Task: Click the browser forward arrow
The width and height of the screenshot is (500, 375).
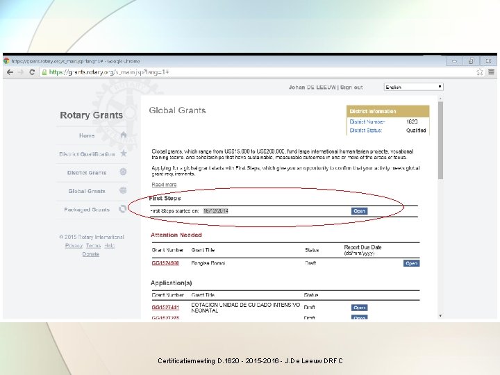Action: (x=21, y=72)
